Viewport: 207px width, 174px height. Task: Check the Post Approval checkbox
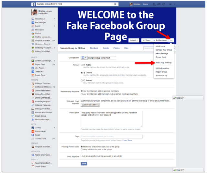82,156
